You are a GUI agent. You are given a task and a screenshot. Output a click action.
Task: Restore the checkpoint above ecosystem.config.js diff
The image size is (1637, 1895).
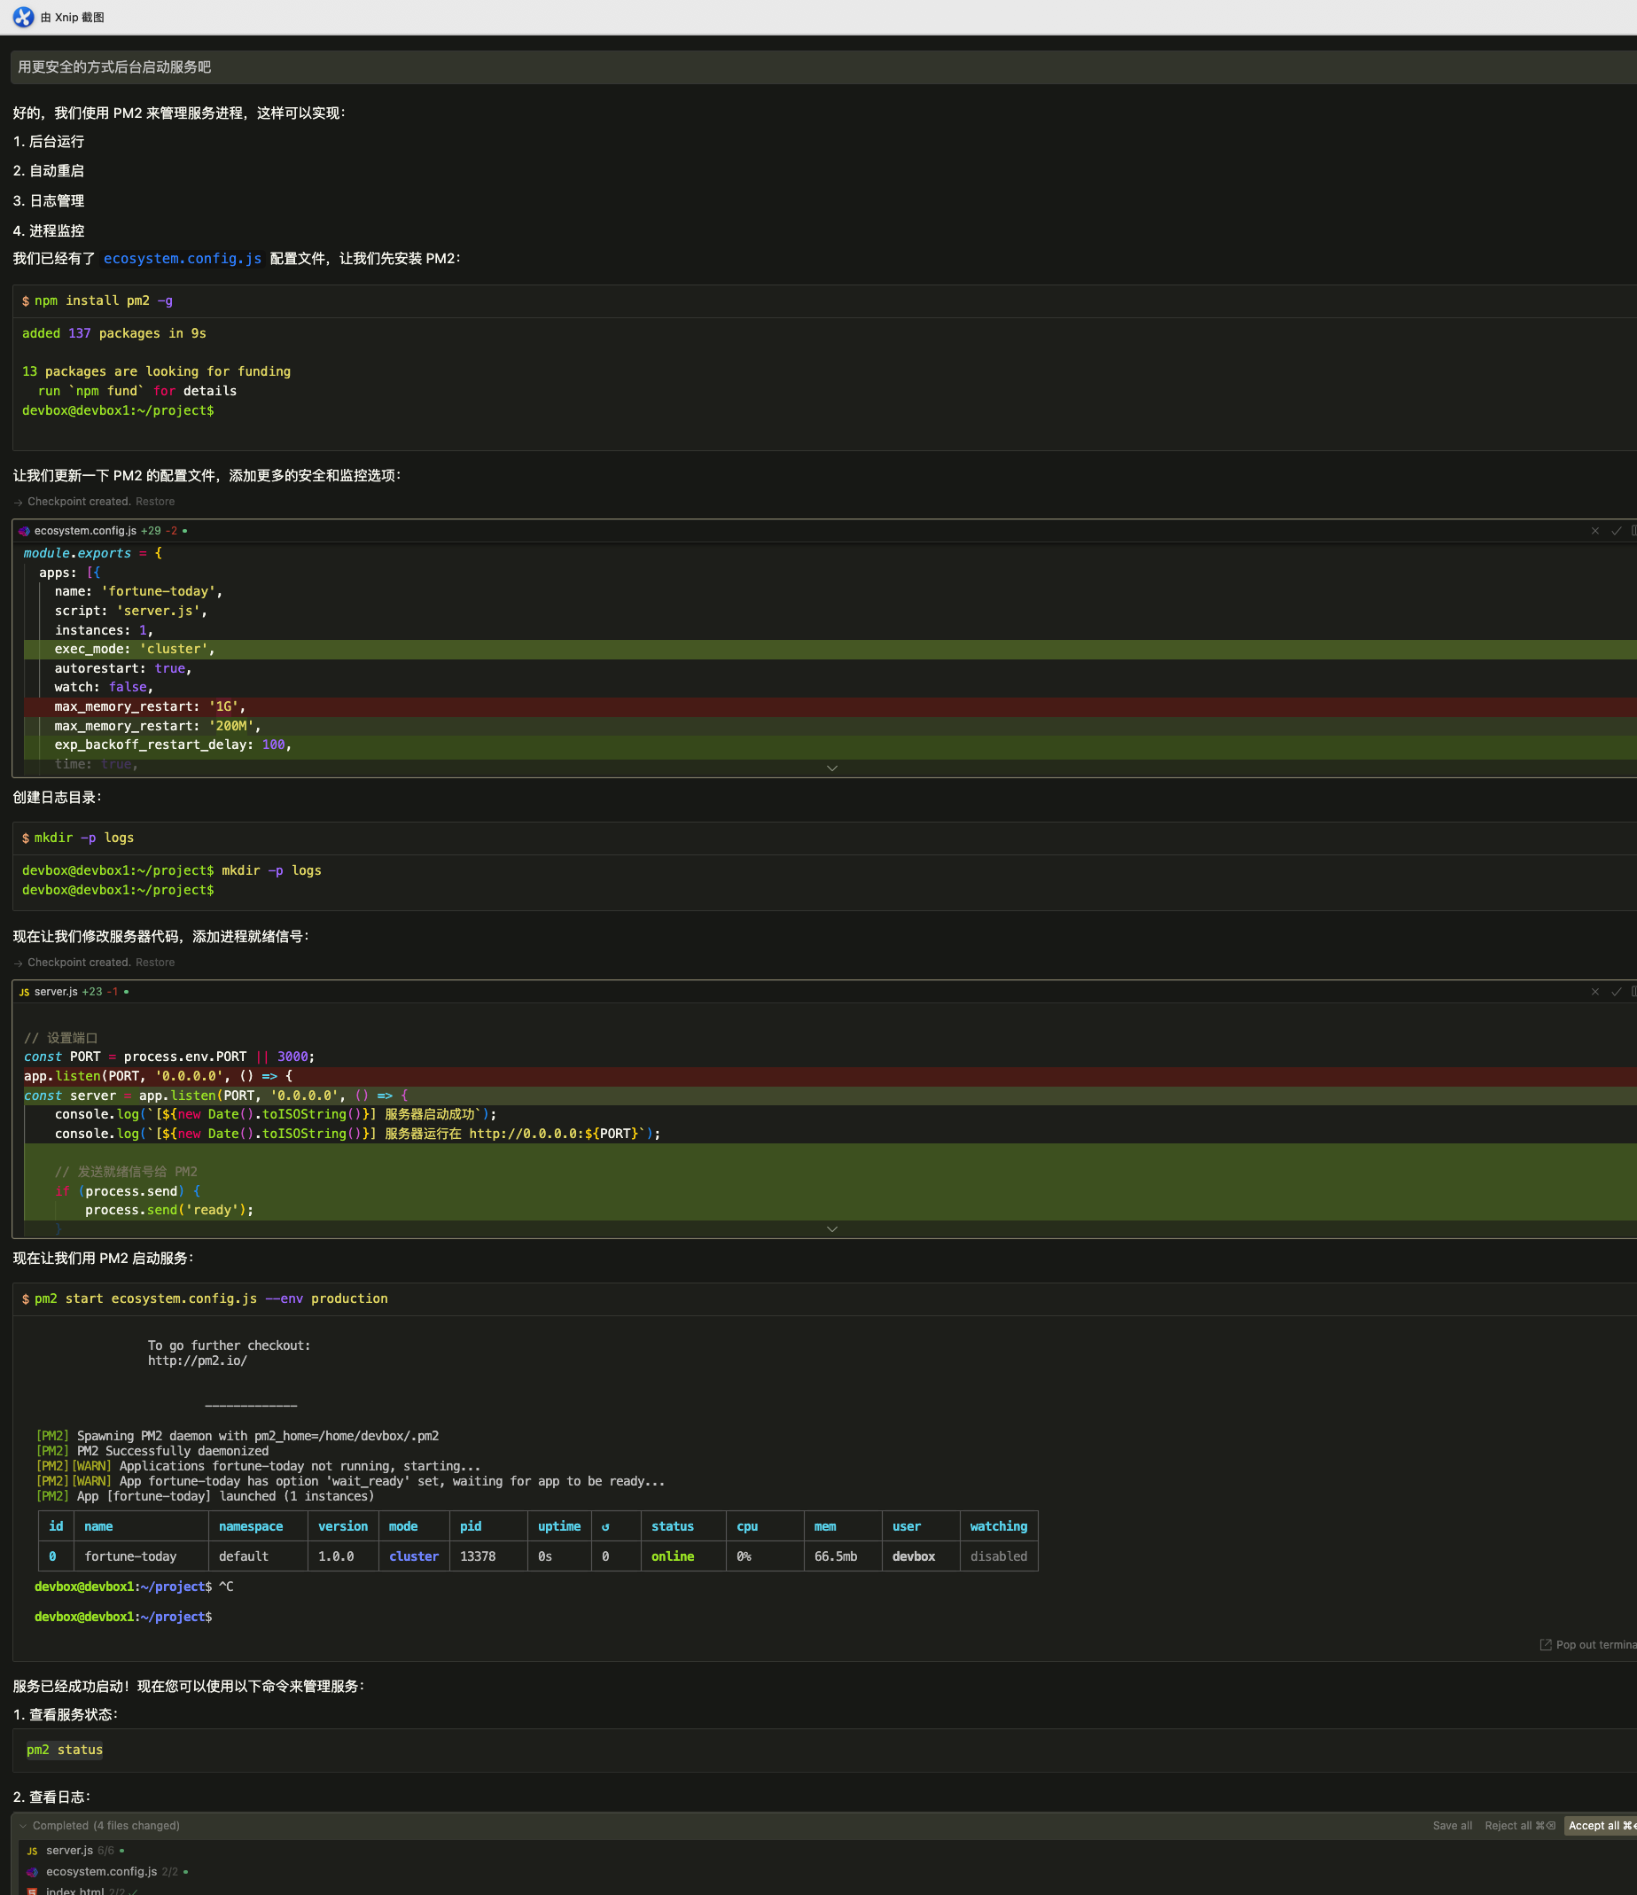154,501
